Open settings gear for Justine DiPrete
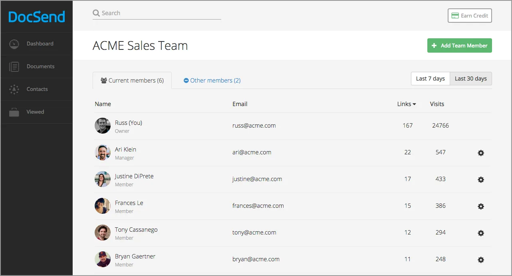This screenshot has height=276, width=512. coord(481,179)
